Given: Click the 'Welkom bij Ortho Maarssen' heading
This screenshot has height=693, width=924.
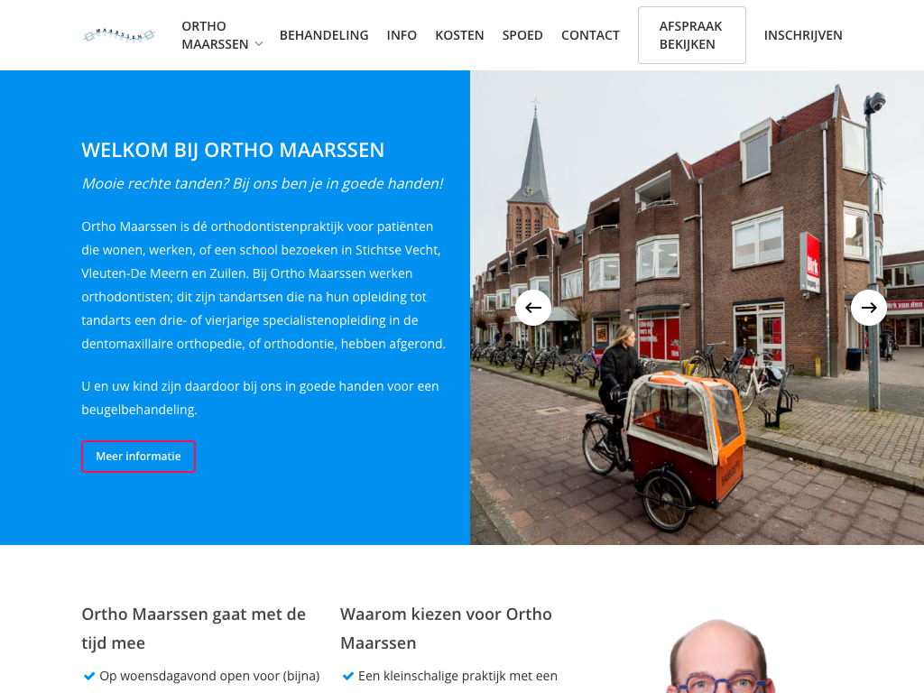Looking at the screenshot, I should point(233,151).
